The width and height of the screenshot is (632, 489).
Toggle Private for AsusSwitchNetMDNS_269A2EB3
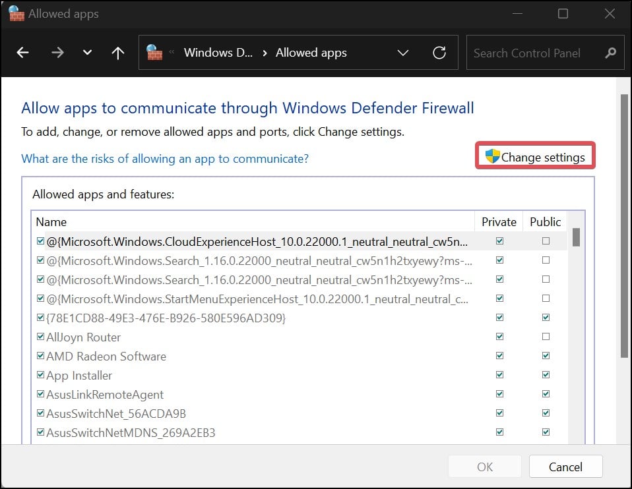pos(500,432)
